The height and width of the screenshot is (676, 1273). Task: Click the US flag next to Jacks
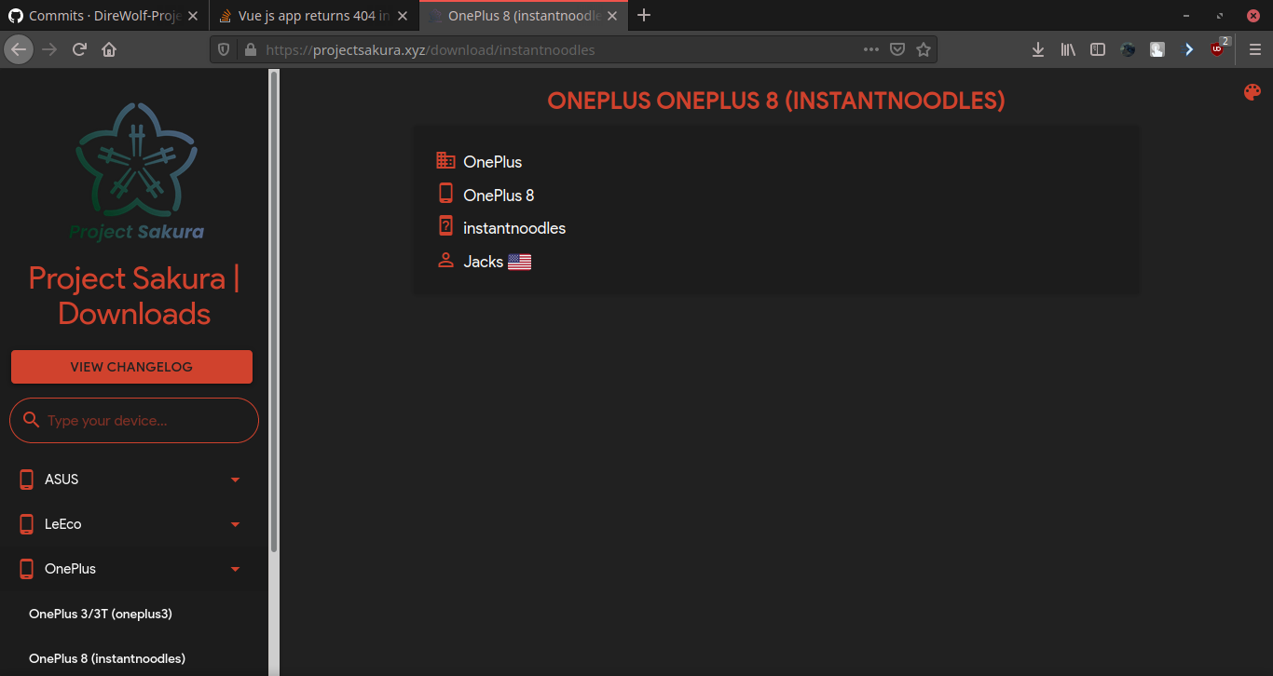pyautogui.click(x=520, y=263)
